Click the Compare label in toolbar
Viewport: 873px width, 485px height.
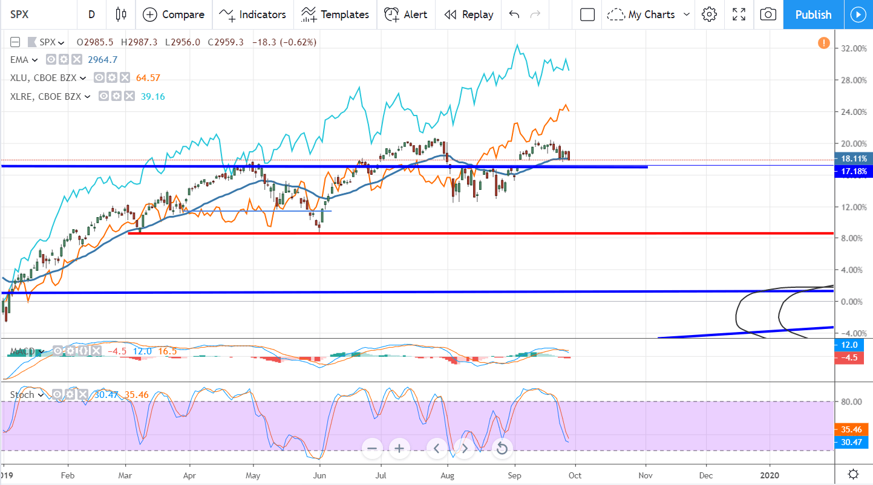183,15
